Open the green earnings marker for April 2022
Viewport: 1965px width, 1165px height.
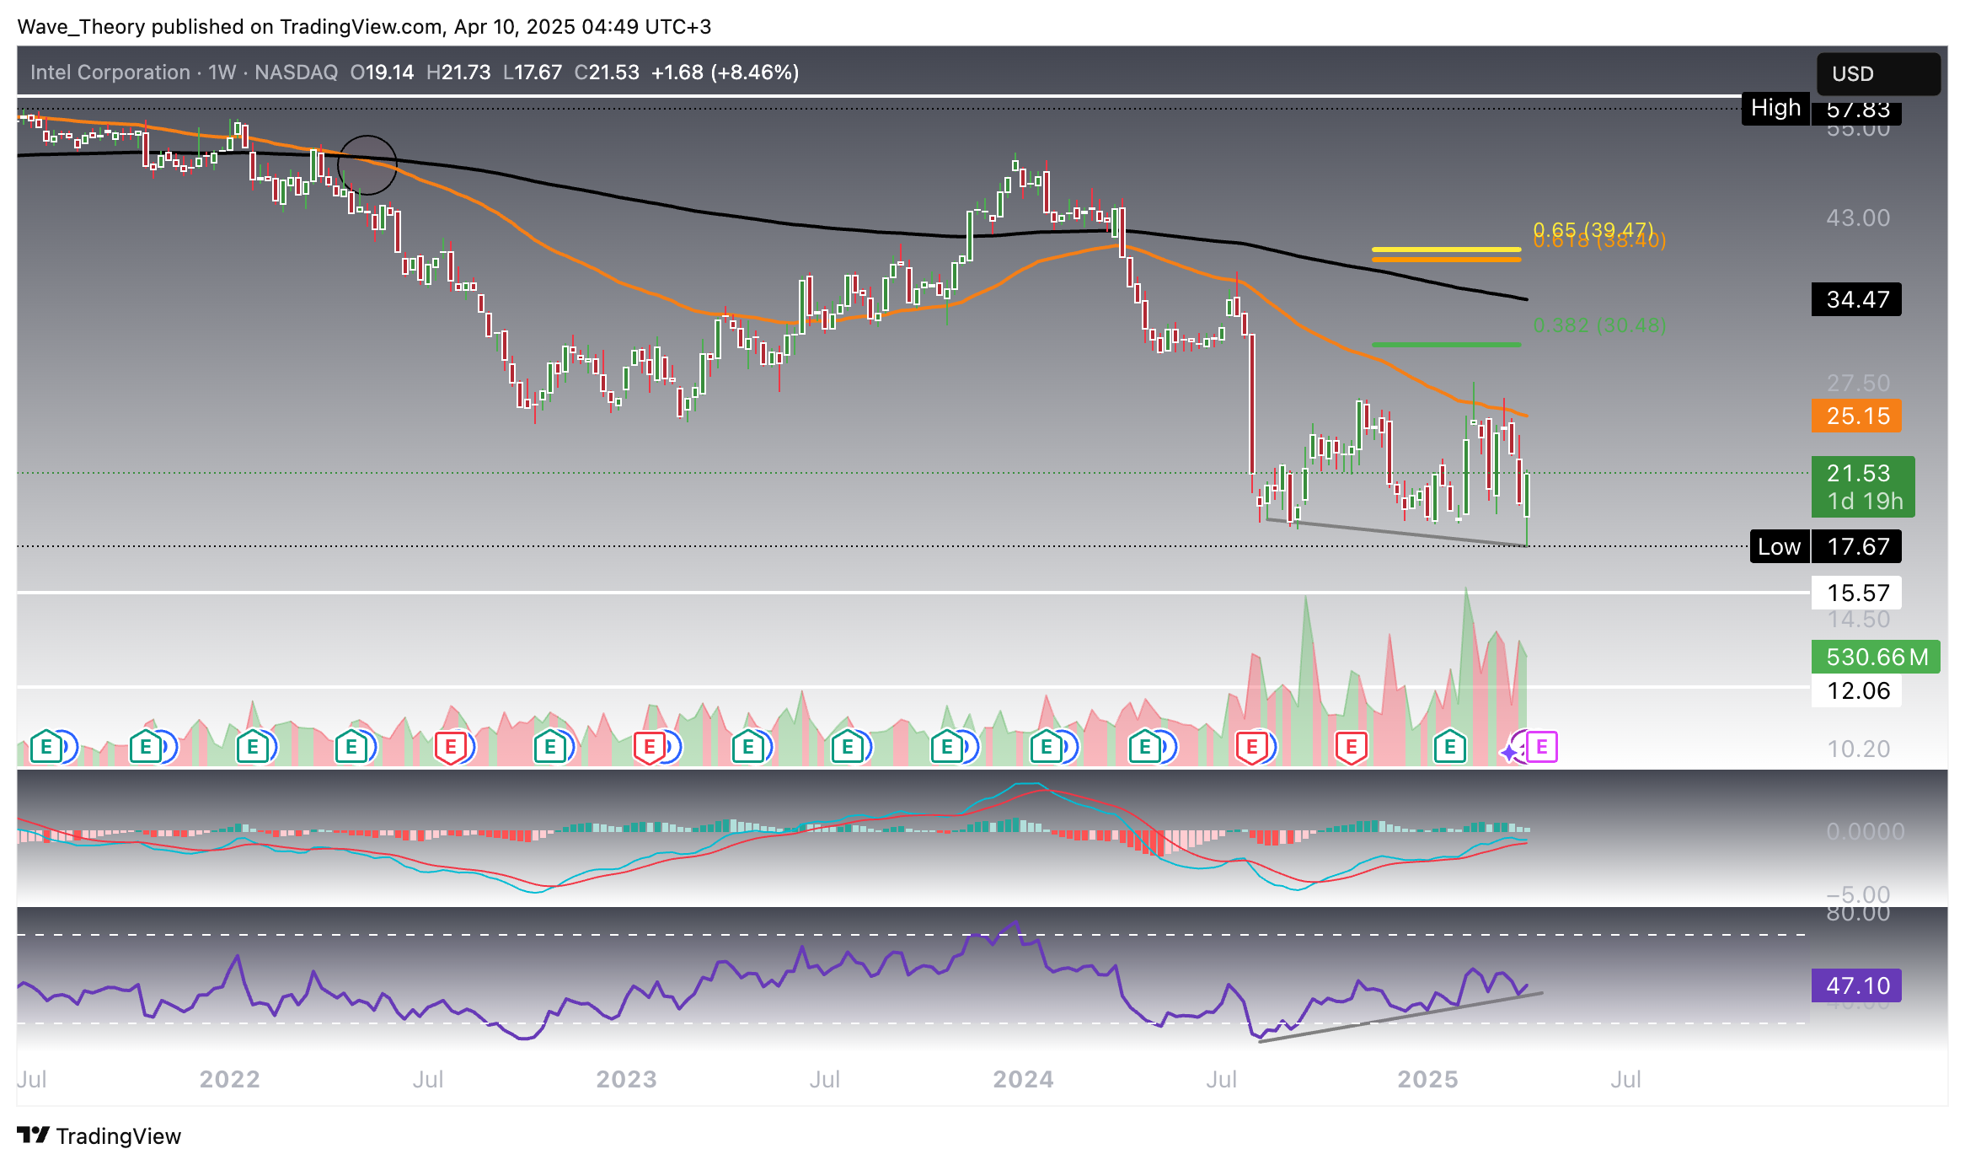351,747
